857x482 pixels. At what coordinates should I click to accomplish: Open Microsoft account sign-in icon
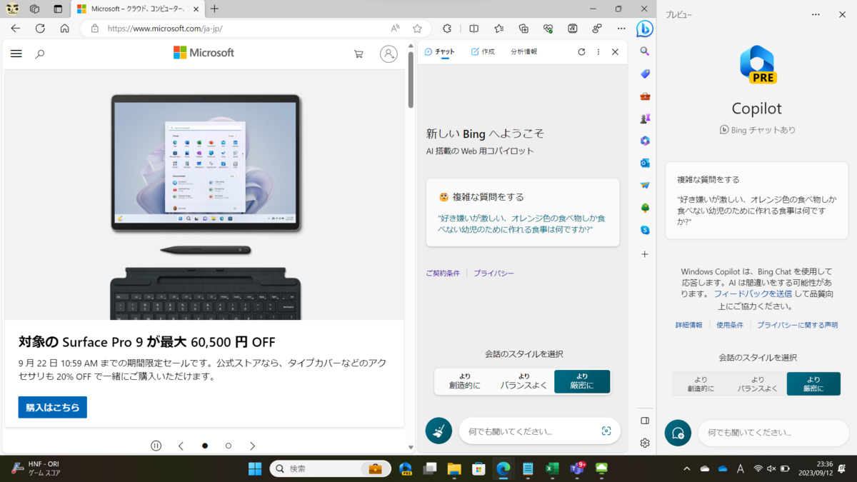tap(389, 54)
